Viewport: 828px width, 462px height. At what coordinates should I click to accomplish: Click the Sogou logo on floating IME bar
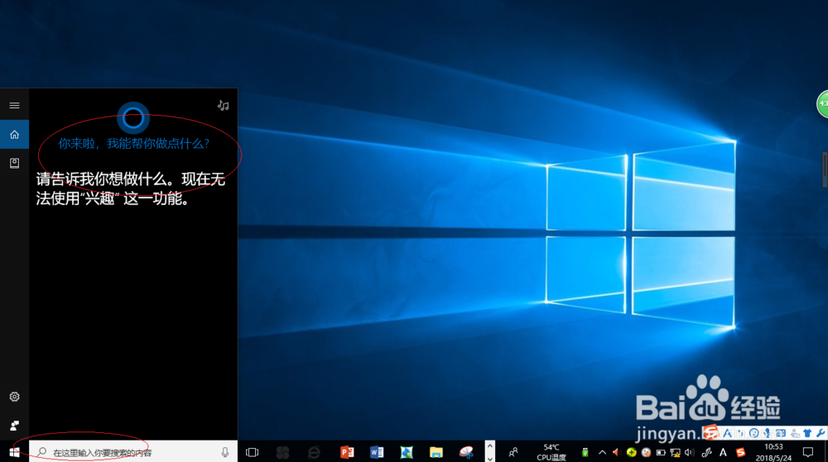[710, 432]
